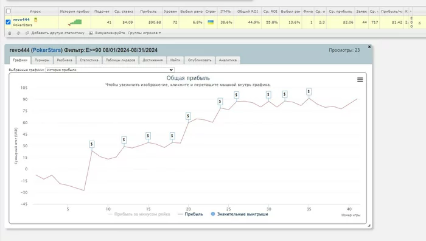Switch to the 'Турниры' tab

coord(42,60)
